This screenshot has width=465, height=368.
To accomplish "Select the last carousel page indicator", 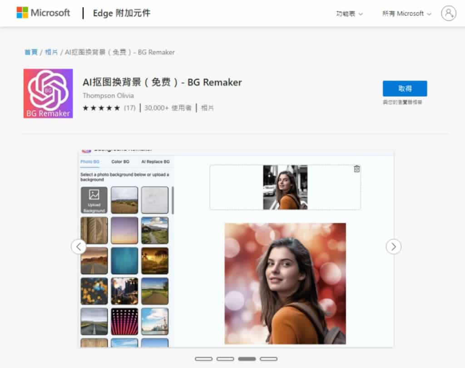I will 268,359.
